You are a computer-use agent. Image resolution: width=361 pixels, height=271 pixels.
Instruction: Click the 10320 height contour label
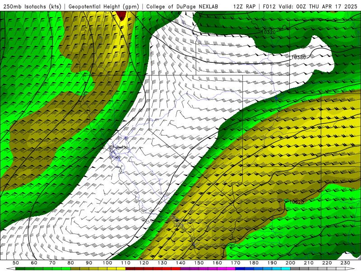(x=268, y=32)
